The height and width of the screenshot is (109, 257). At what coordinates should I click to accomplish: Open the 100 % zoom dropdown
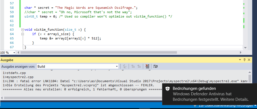(14, 53)
